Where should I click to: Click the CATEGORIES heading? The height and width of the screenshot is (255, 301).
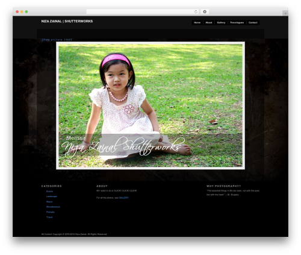tap(52, 186)
